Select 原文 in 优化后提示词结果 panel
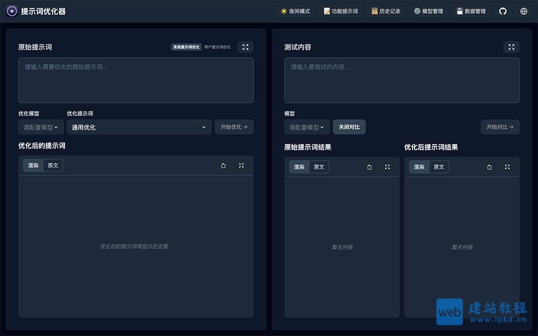This screenshot has height=336, width=538. 439,167
